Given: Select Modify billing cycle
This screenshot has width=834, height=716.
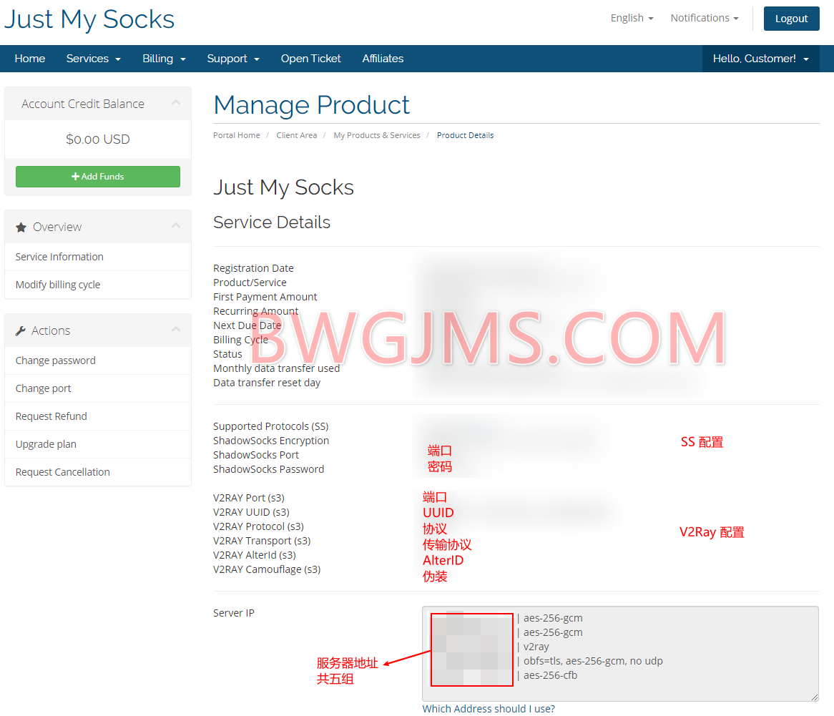Looking at the screenshot, I should coord(98,285).
